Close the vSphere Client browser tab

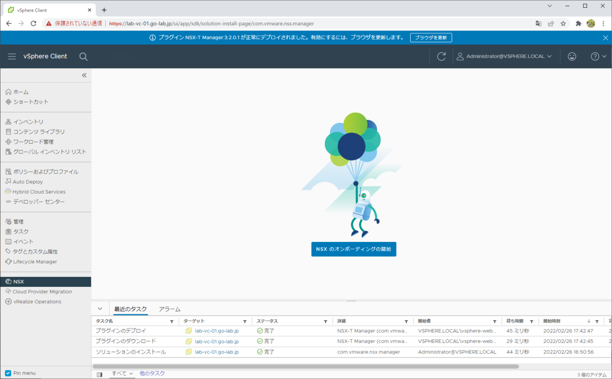point(90,10)
